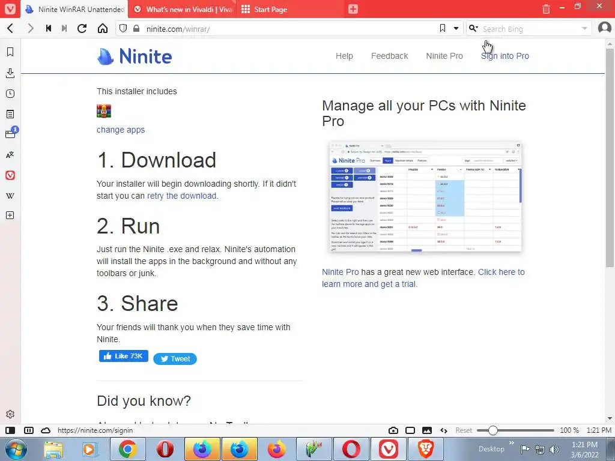This screenshot has width=615, height=461.
Task: Click the Search Bing input field
Action: pos(530,29)
